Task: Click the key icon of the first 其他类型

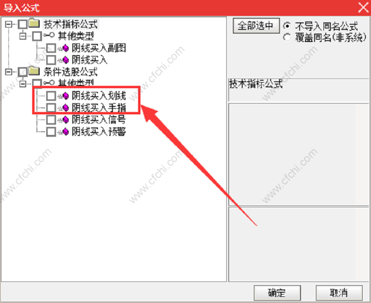Action: tap(49, 35)
